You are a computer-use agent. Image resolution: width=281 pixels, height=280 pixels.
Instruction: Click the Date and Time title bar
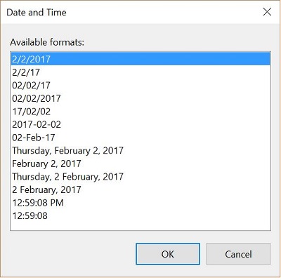tap(131, 12)
